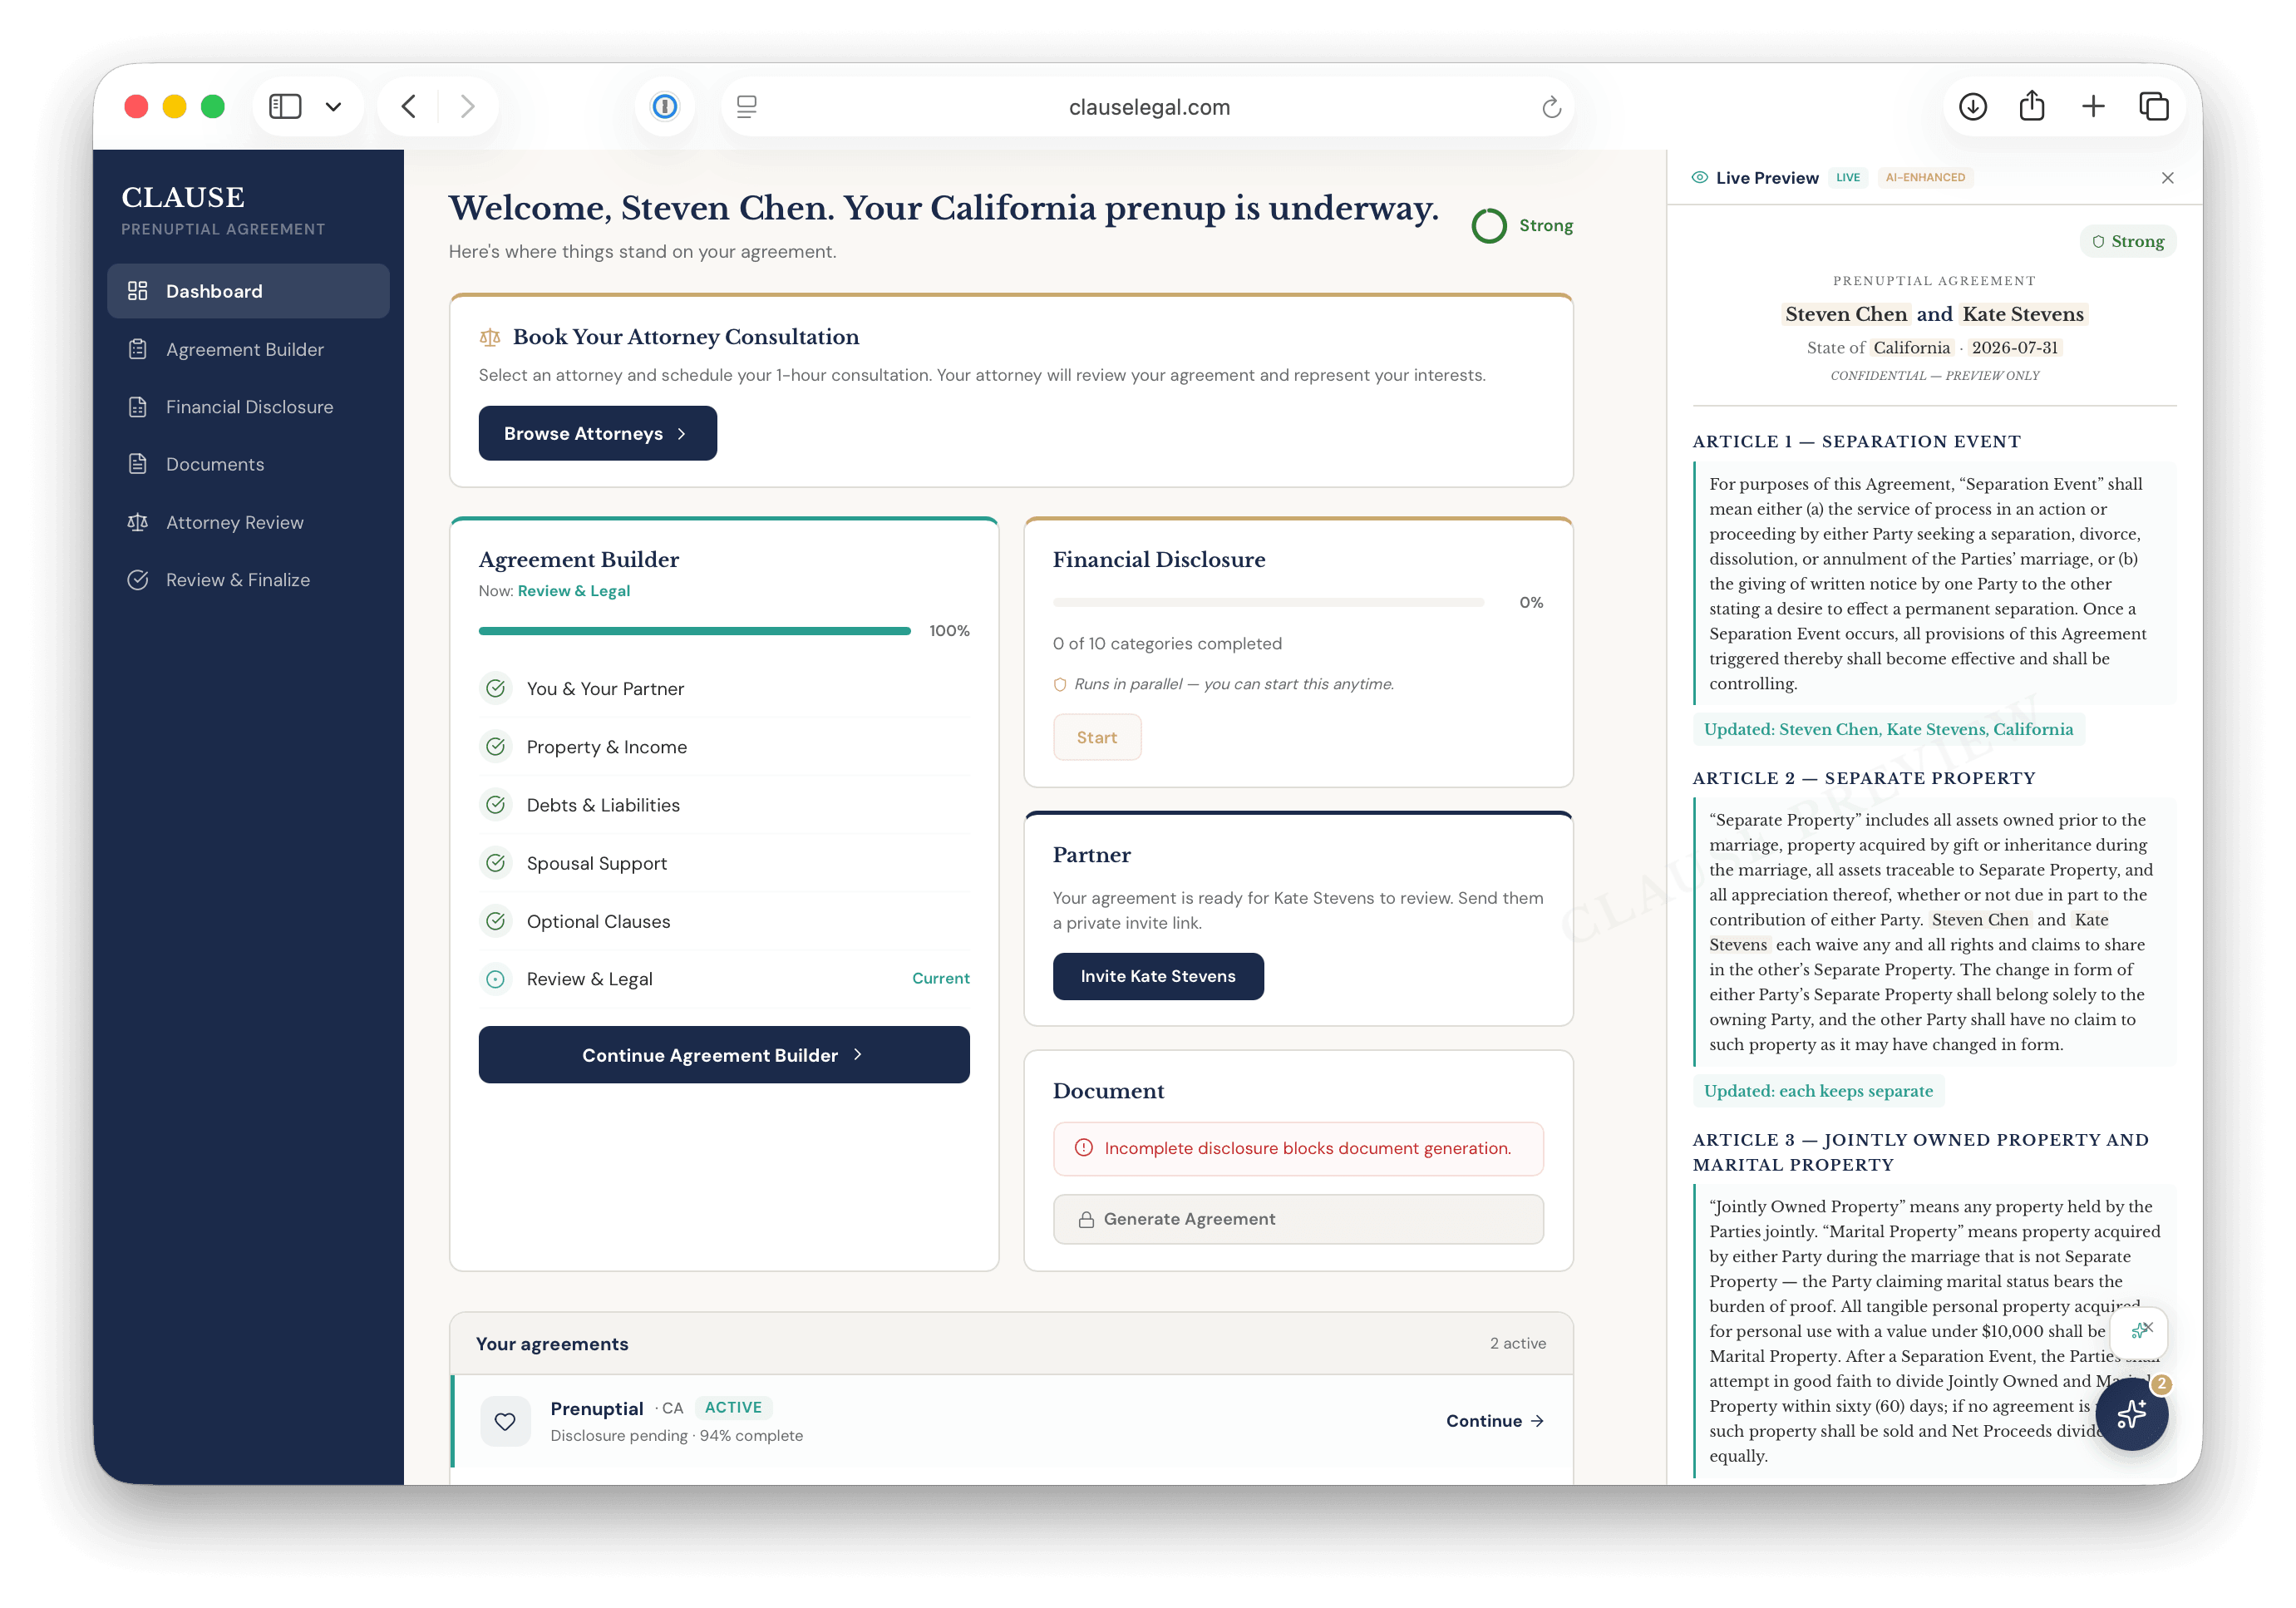This screenshot has height=1608, width=2296.
Task: Select the Optional Clauses step
Action: coord(724,921)
